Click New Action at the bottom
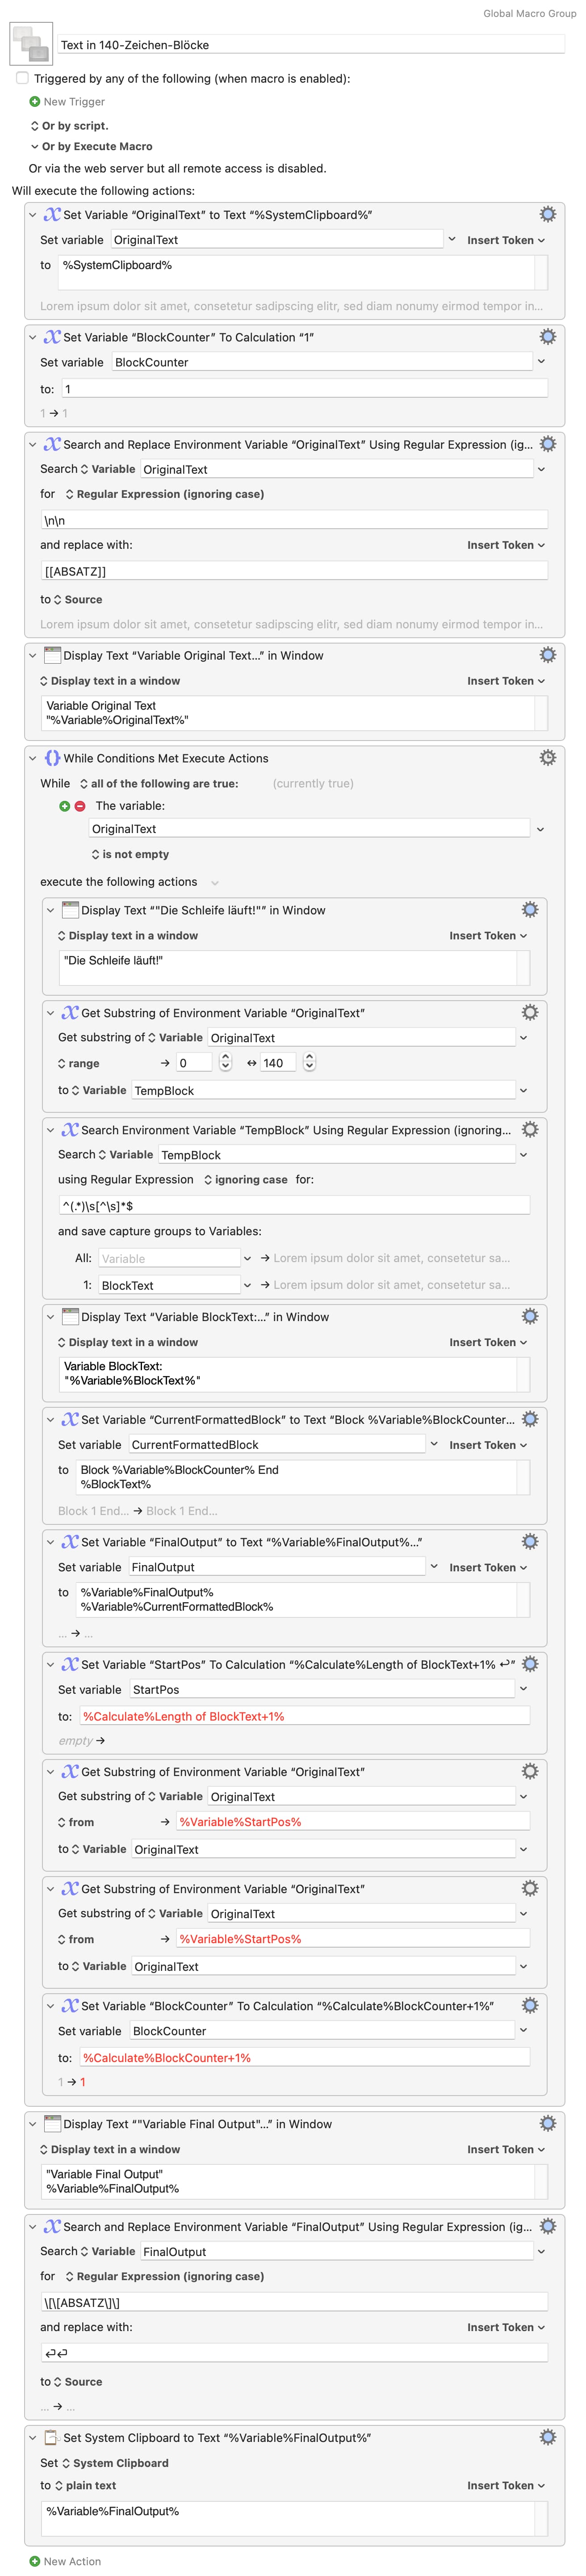 (72, 2562)
